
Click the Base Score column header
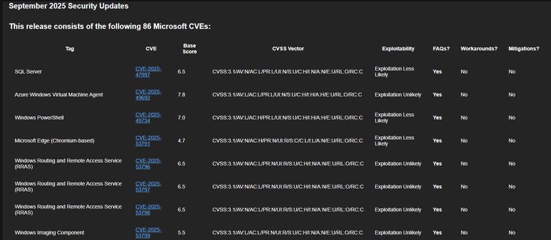189,49
